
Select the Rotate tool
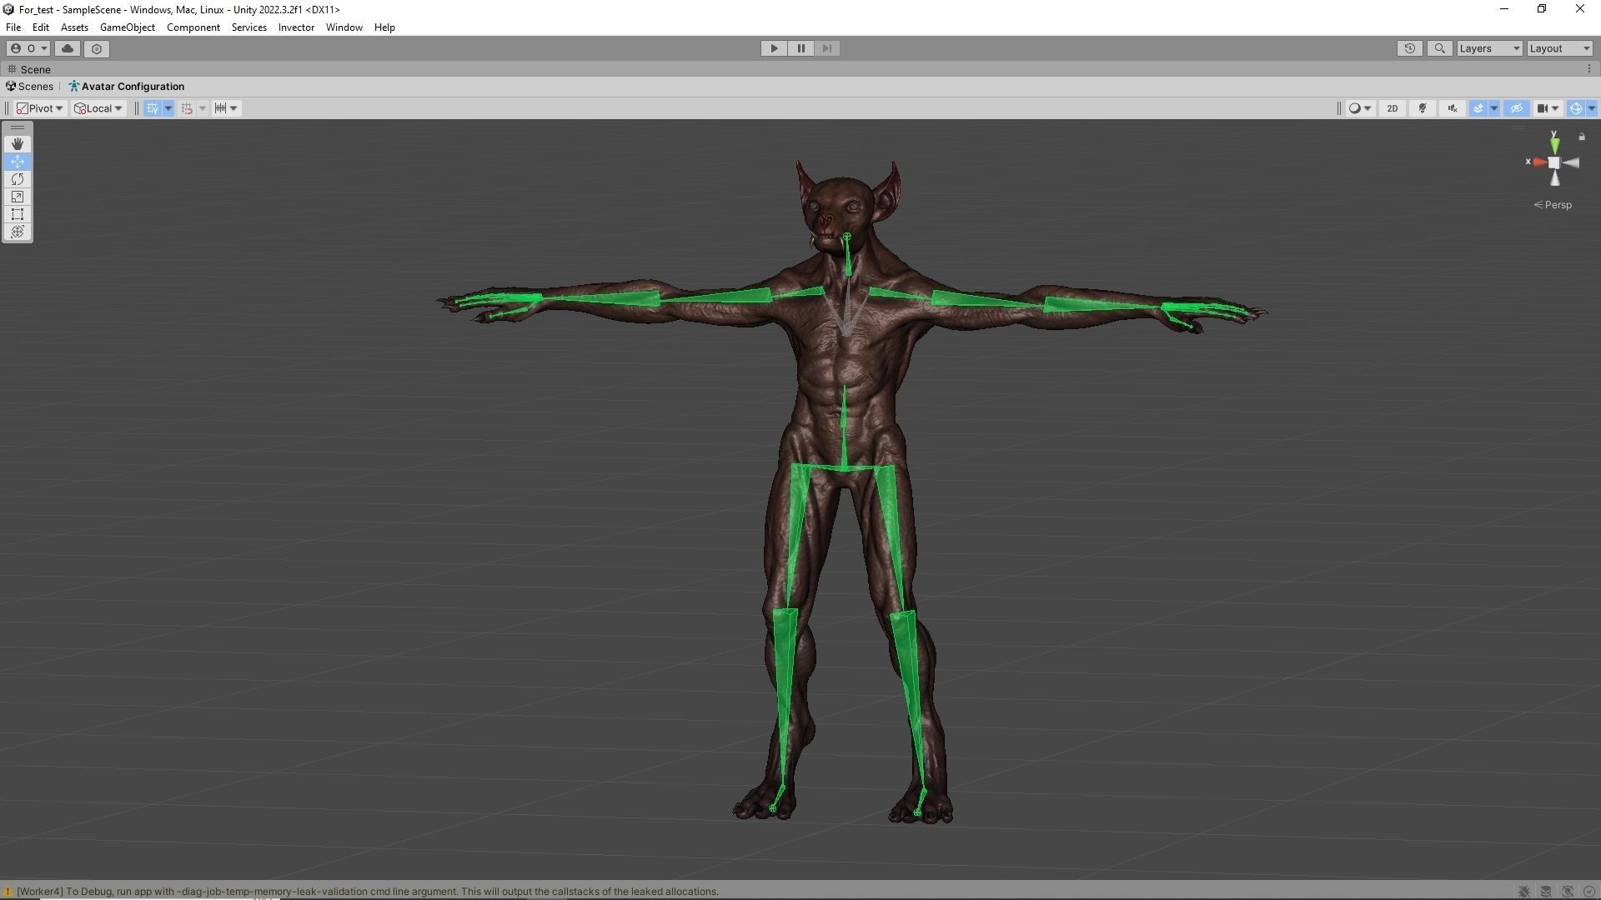click(x=18, y=179)
